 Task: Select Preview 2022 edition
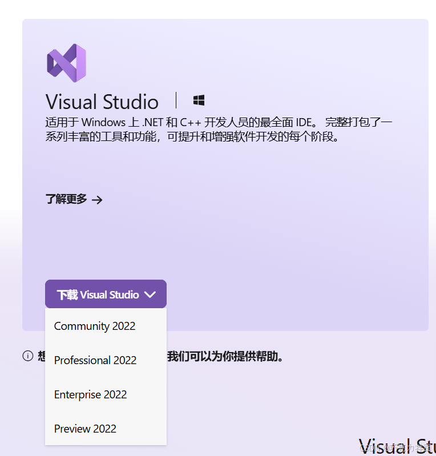click(x=106, y=429)
